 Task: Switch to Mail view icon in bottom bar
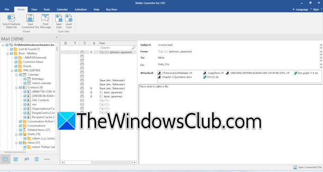(6, 159)
